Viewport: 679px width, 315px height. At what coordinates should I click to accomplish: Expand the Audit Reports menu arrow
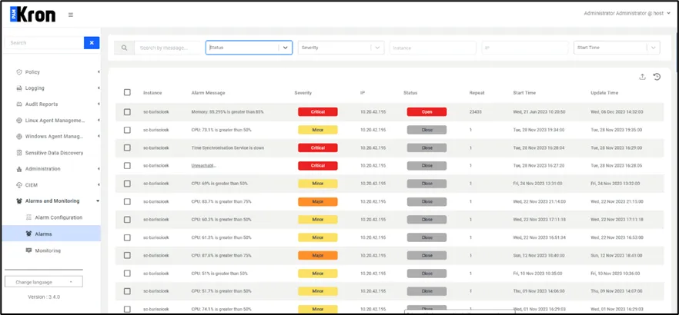(x=99, y=104)
